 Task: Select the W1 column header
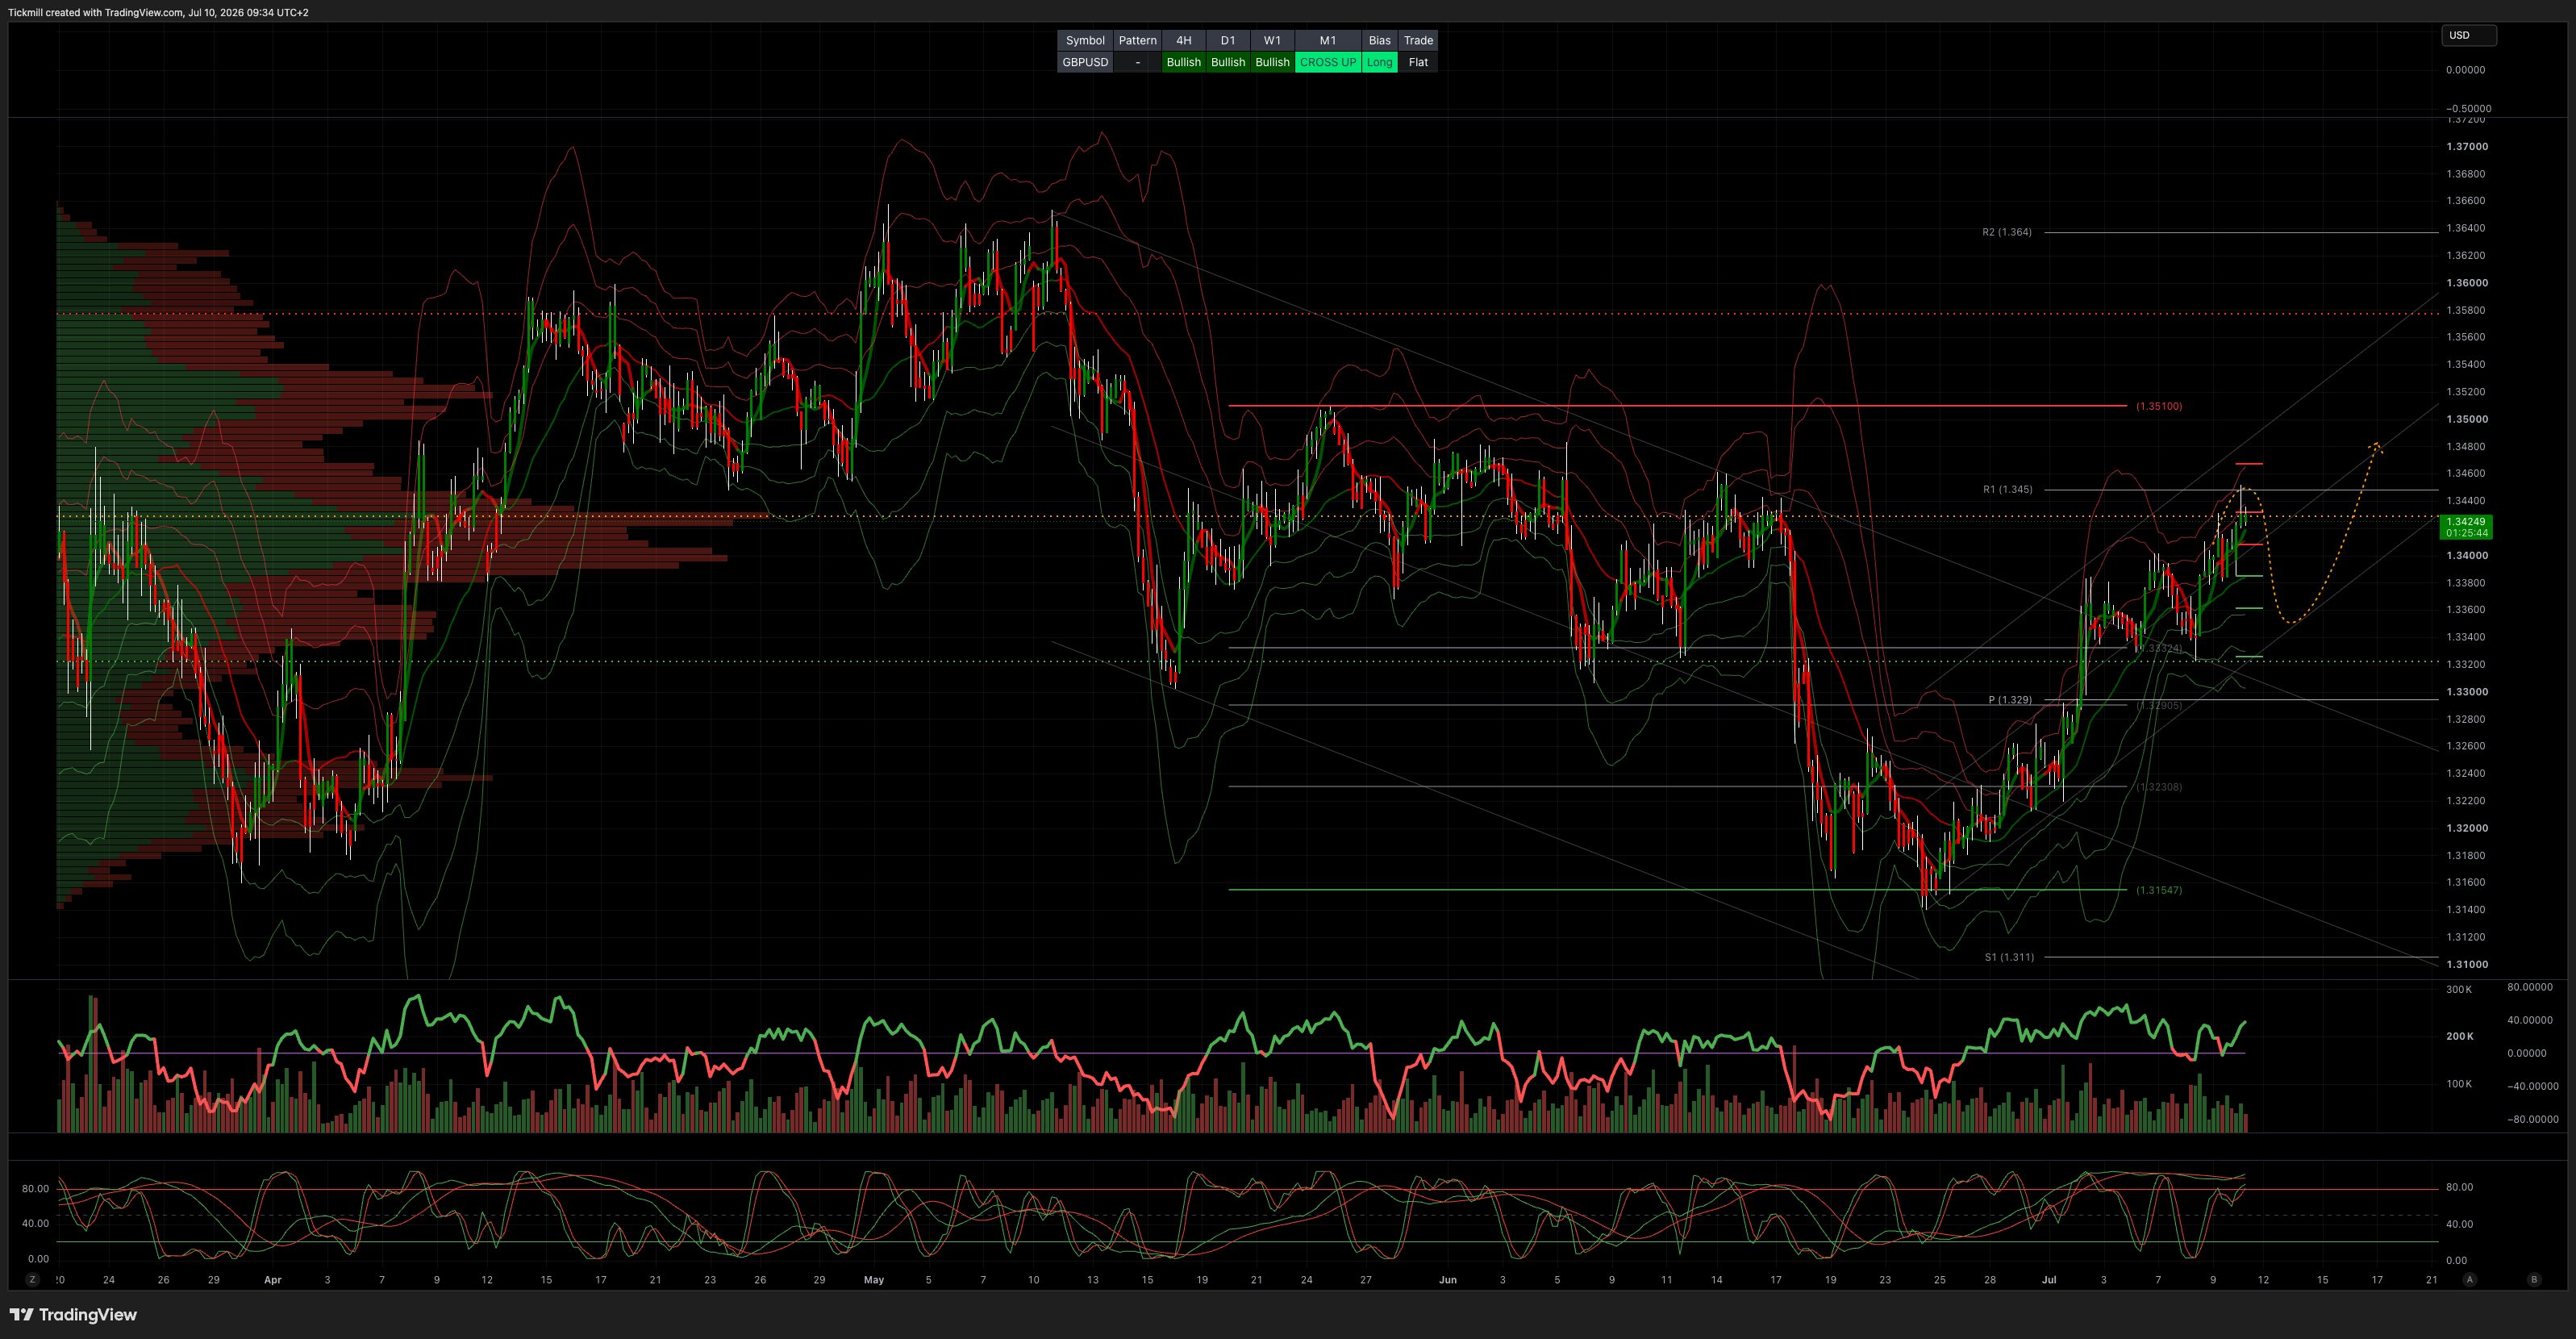pos(1272,40)
